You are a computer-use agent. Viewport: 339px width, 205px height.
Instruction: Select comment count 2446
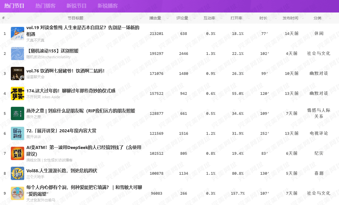pyautogui.click(x=184, y=54)
